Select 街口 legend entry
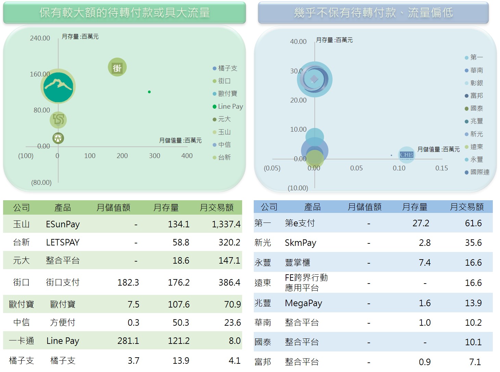 (222, 81)
